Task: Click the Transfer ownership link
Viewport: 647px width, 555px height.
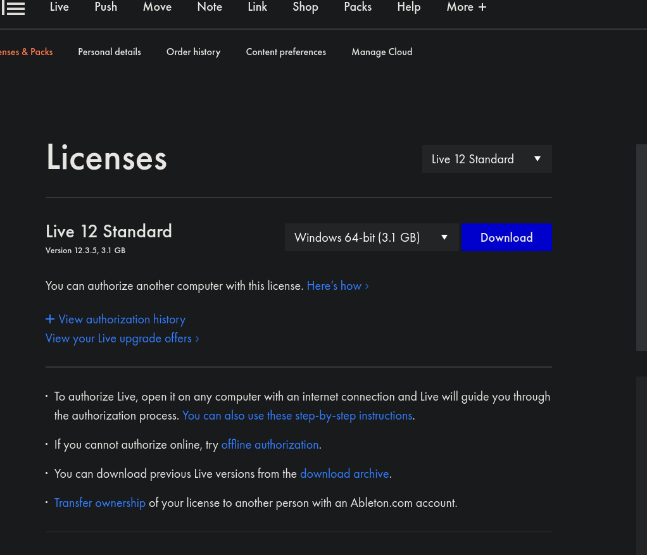Action: coord(100,503)
